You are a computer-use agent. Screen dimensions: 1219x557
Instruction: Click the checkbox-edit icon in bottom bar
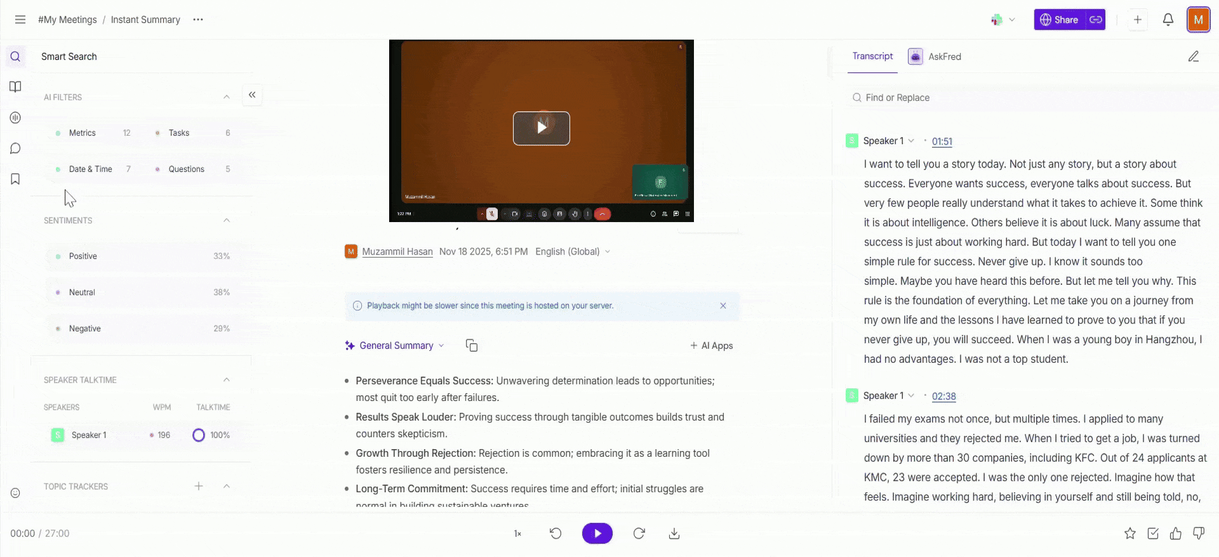point(1153,534)
